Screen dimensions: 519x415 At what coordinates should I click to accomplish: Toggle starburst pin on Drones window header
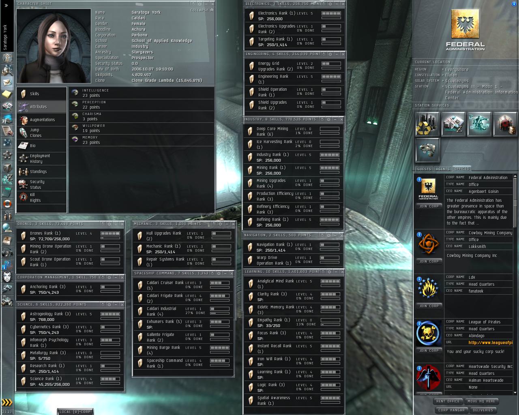103,224
